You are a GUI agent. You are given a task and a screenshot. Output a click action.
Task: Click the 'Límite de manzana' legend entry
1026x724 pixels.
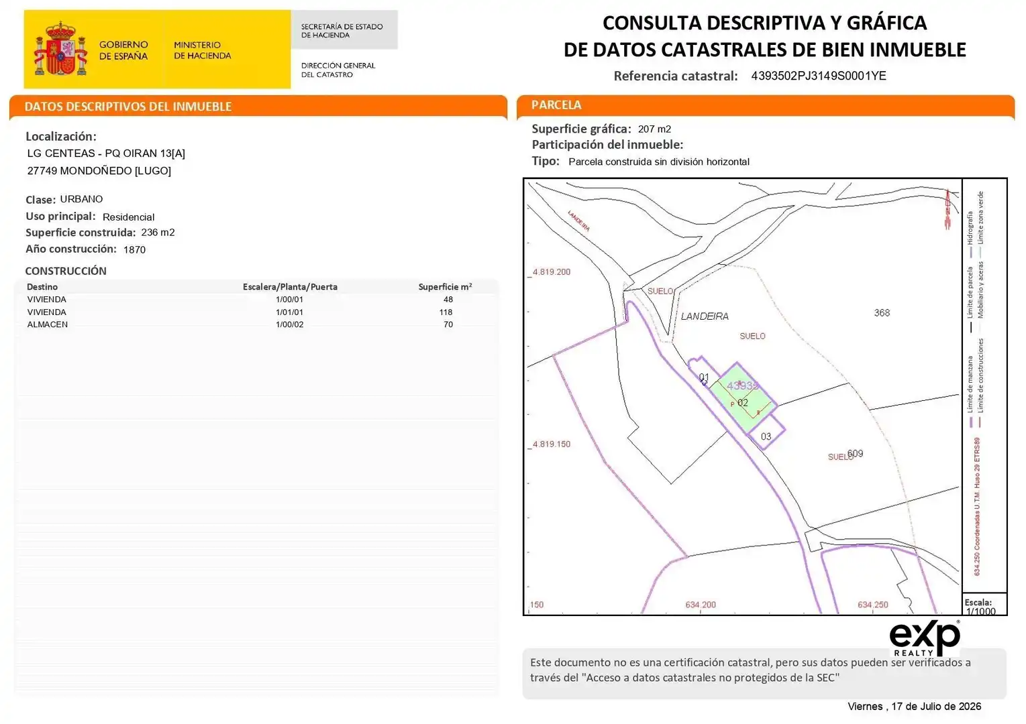pos(970,391)
